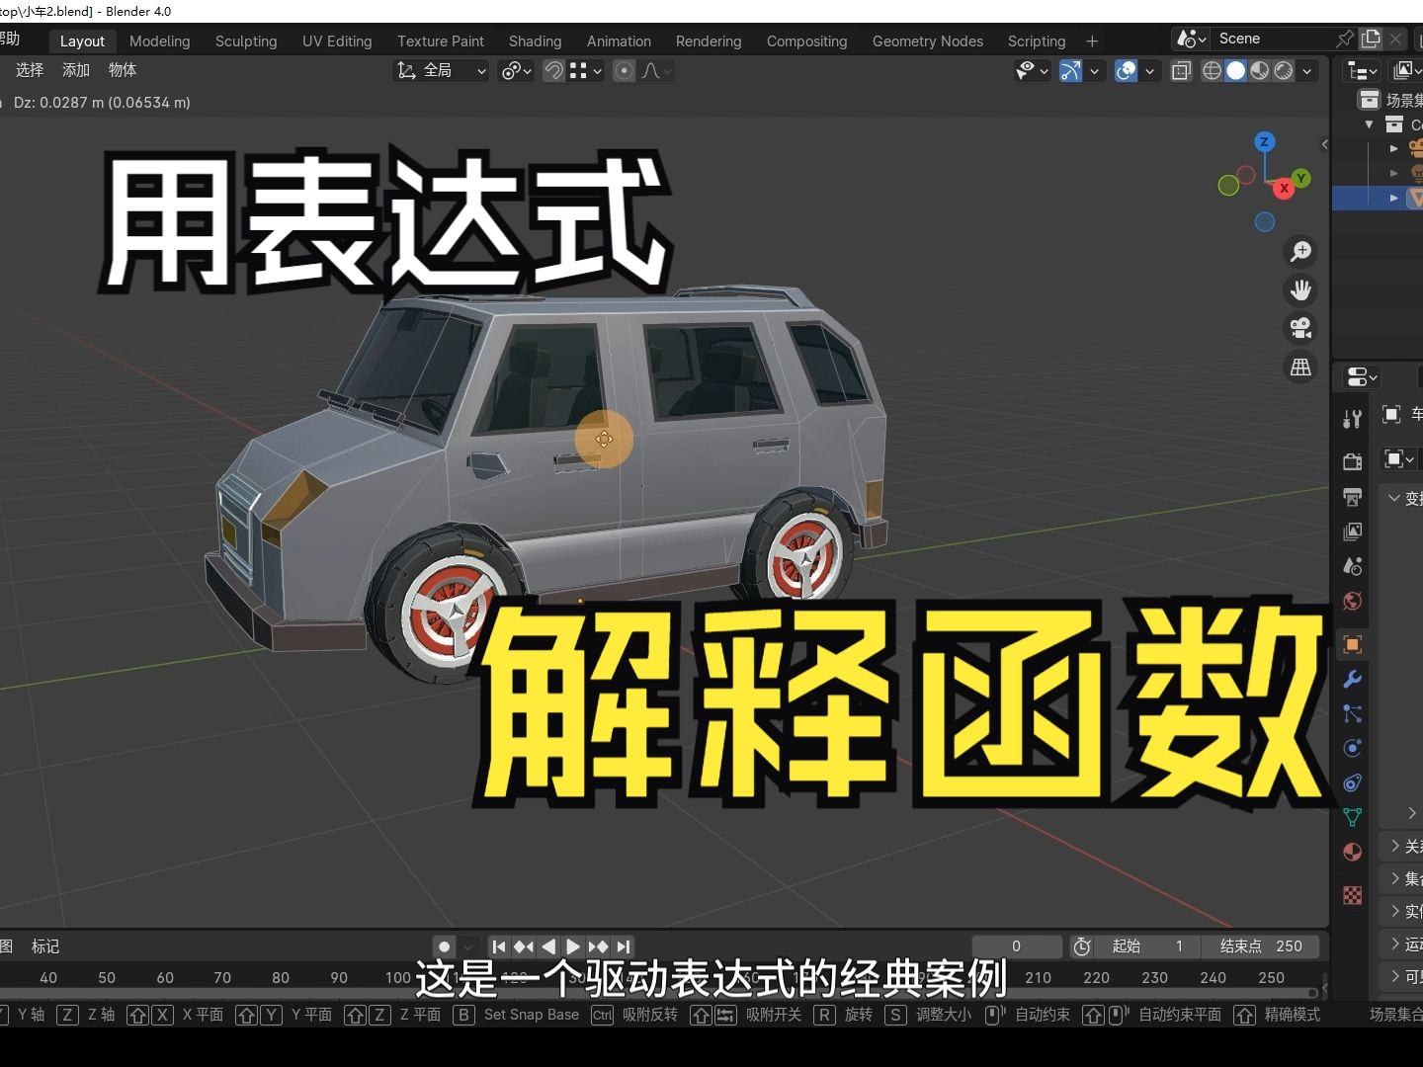Open selectability and visibility dropdown
This screenshot has height=1067, width=1423.
tap(1033, 70)
